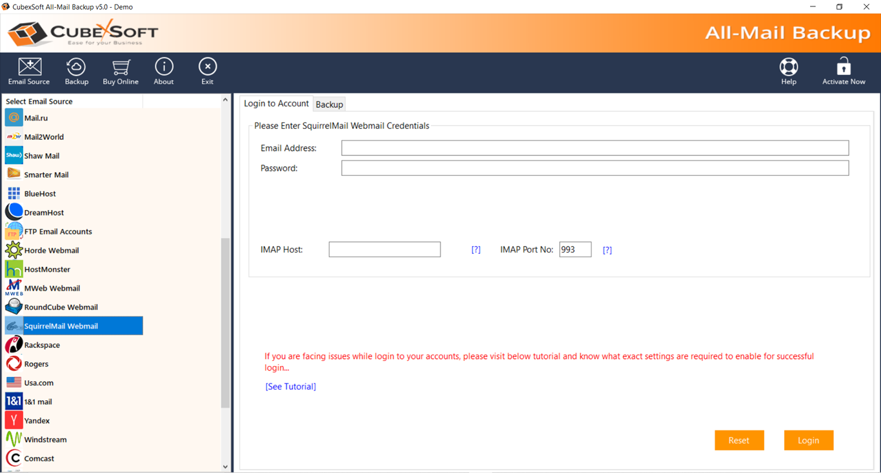Click the source list scroll down arrow
The width and height of the screenshot is (881, 473).
click(225, 467)
